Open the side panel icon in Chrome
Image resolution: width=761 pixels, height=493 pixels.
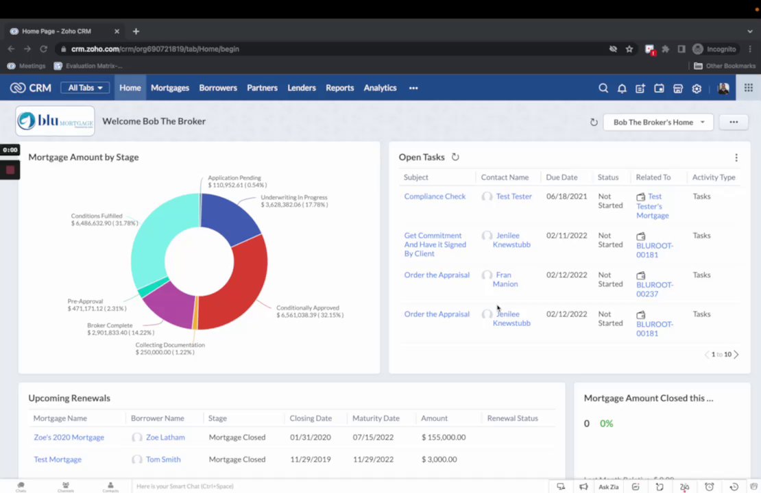click(681, 49)
